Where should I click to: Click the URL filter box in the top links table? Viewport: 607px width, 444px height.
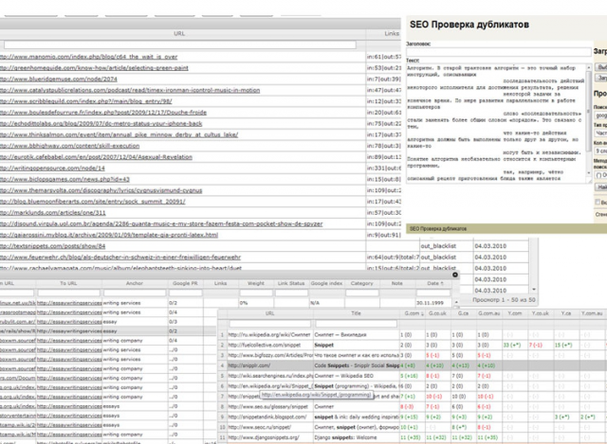pos(179,44)
